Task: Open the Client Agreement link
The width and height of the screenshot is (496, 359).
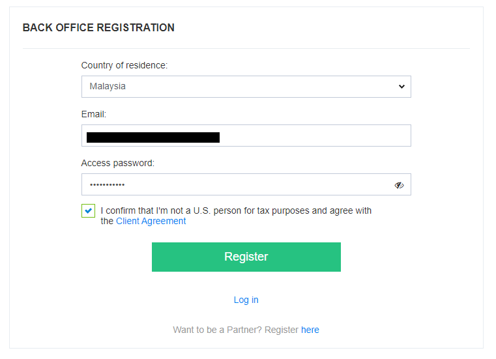Action: point(151,221)
